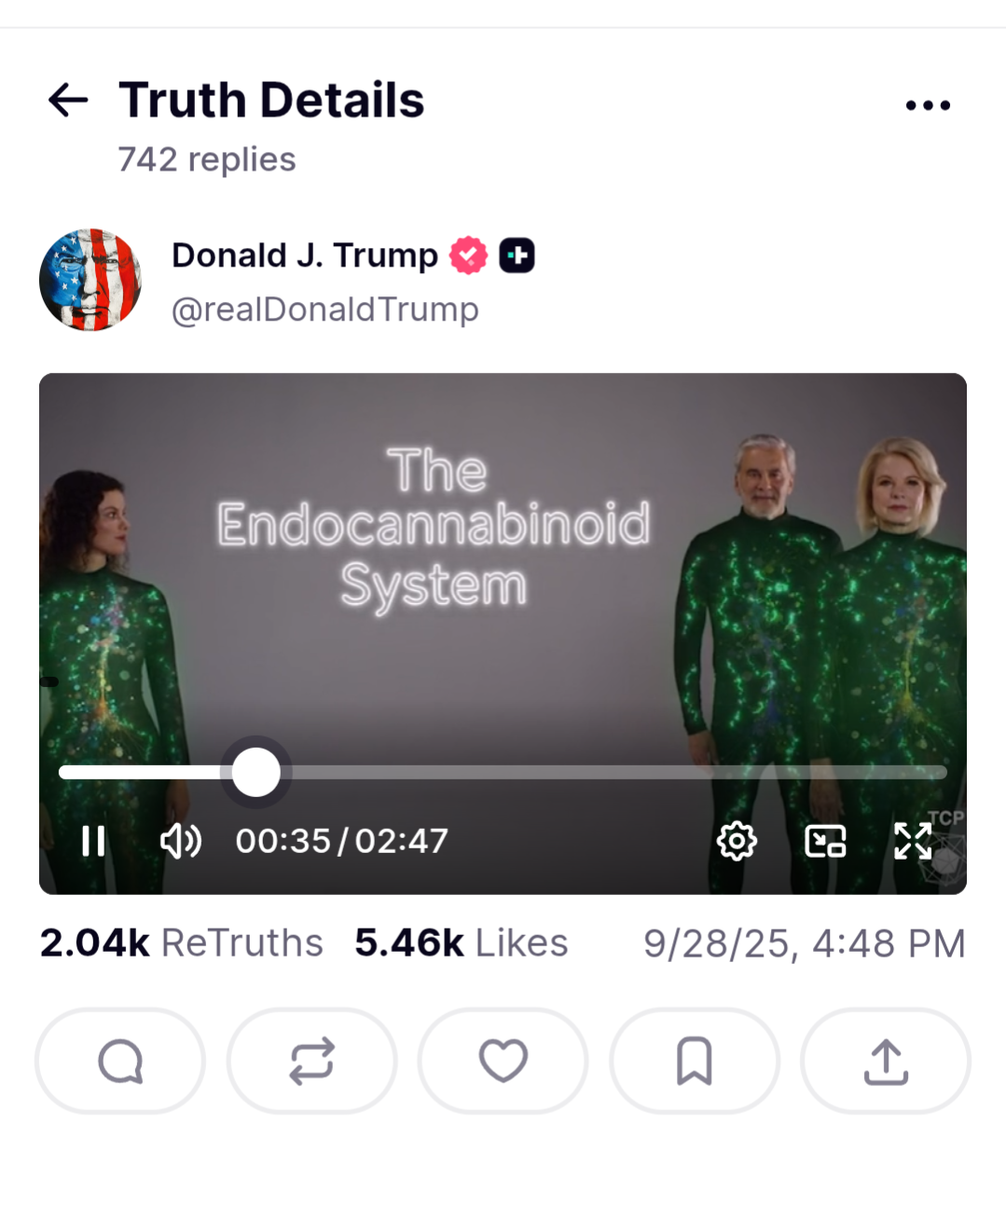The width and height of the screenshot is (1006, 1224).
Task: Mute the video volume
Action: [x=181, y=841]
